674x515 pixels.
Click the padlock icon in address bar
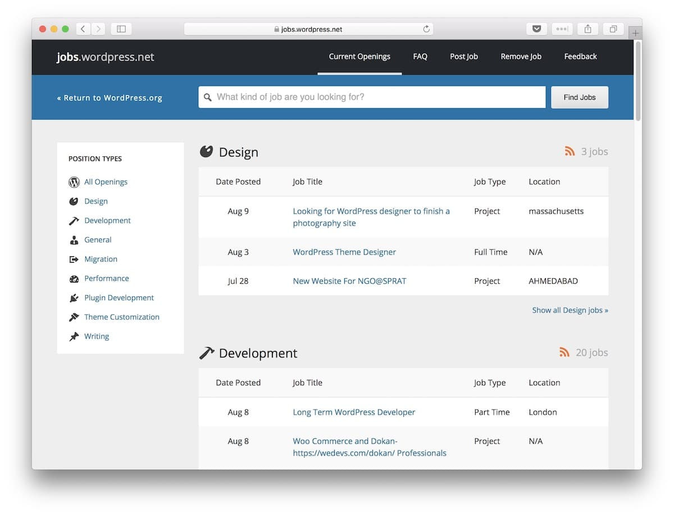(x=276, y=29)
